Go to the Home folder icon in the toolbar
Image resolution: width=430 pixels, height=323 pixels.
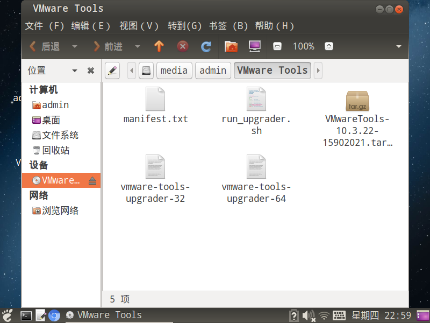coord(231,46)
